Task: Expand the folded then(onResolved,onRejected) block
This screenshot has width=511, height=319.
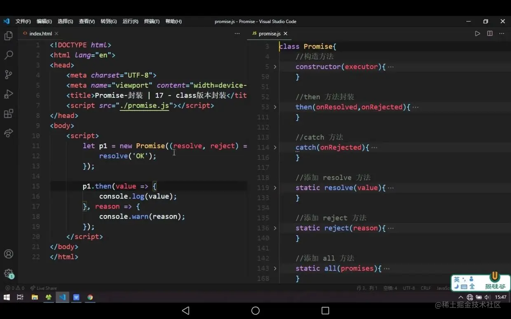Action: pyautogui.click(x=275, y=107)
